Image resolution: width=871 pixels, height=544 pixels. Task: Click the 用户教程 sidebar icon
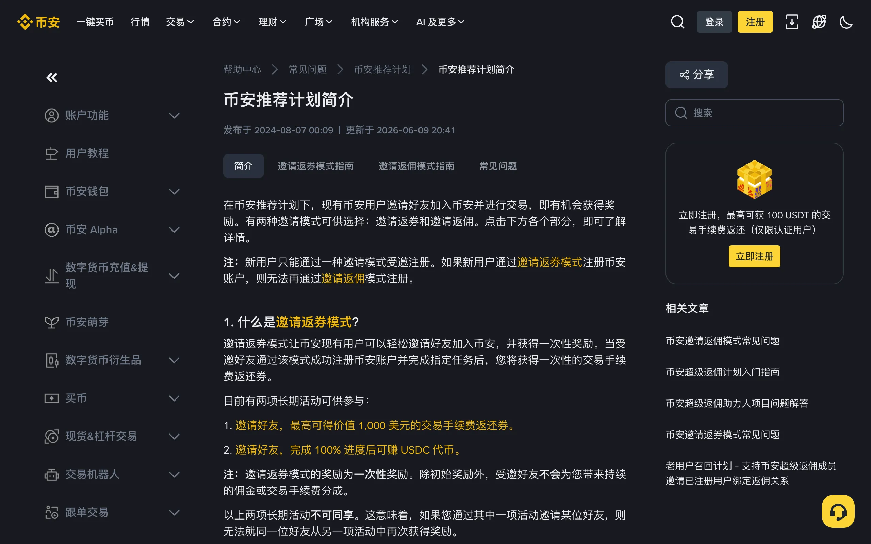point(51,154)
